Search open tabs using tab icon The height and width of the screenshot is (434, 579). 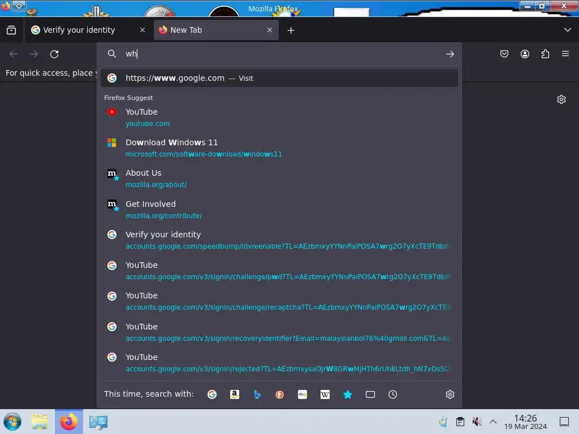(370, 394)
